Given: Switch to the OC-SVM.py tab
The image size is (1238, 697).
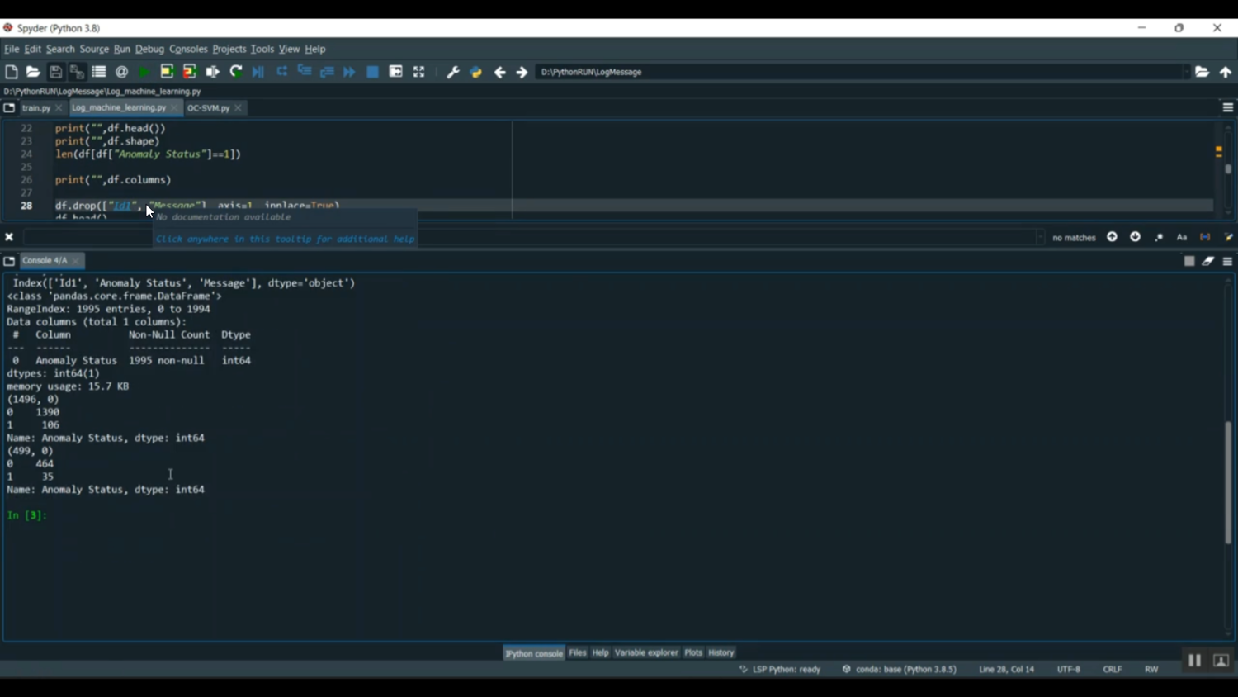Looking at the screenshot, I should click(208, 108).
